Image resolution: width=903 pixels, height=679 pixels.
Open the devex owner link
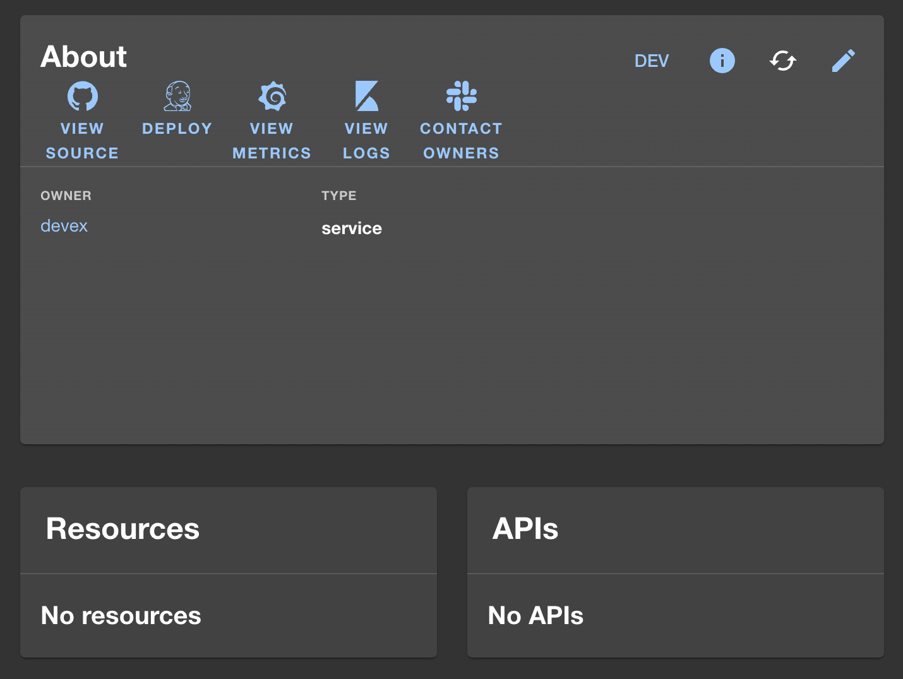point(64,226)
